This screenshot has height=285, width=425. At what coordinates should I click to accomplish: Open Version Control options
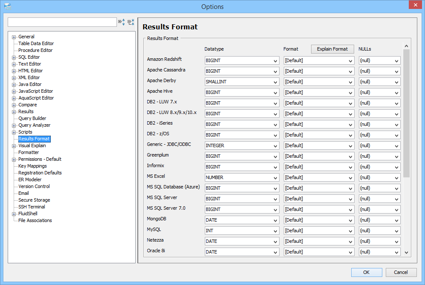[x=34, y=186]
